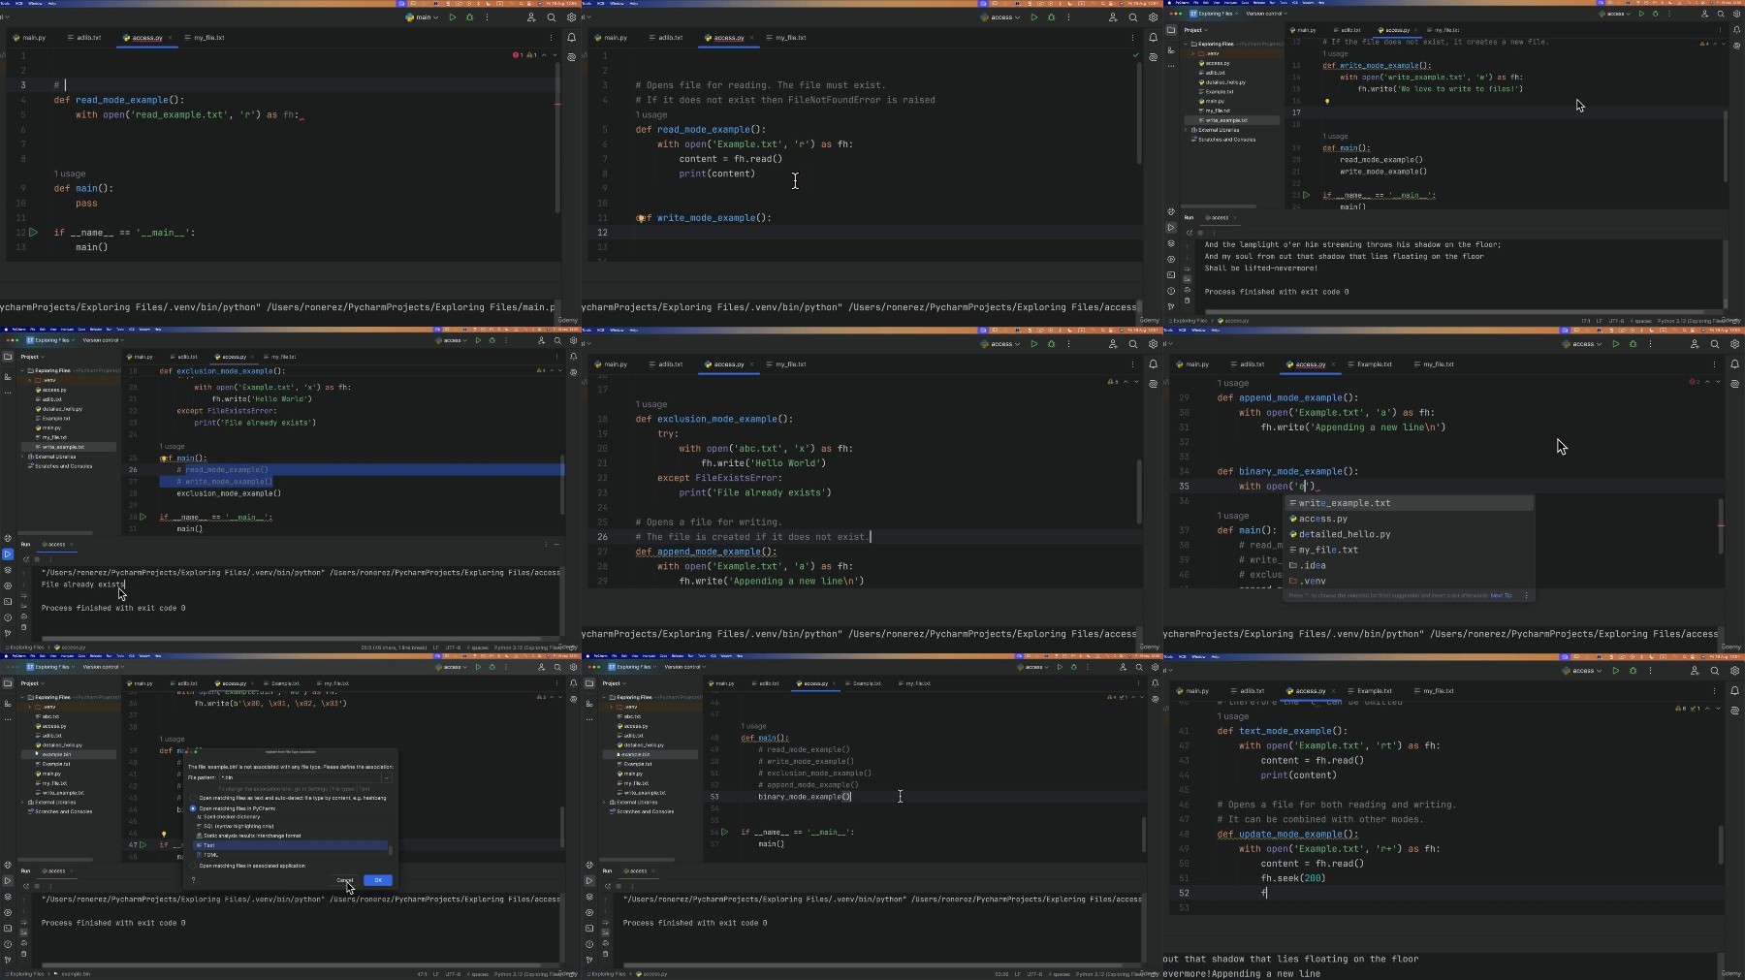Select 'Text' in the dialog's file type list
The image size is (1745, 980).
tap(290, 845)
